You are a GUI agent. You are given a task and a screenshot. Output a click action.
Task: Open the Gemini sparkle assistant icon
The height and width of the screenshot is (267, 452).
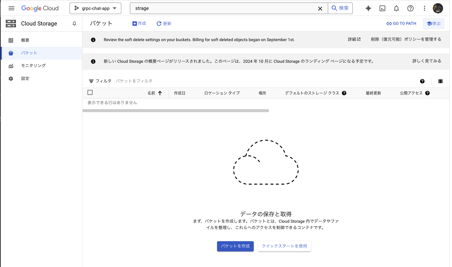click(368, 9)
